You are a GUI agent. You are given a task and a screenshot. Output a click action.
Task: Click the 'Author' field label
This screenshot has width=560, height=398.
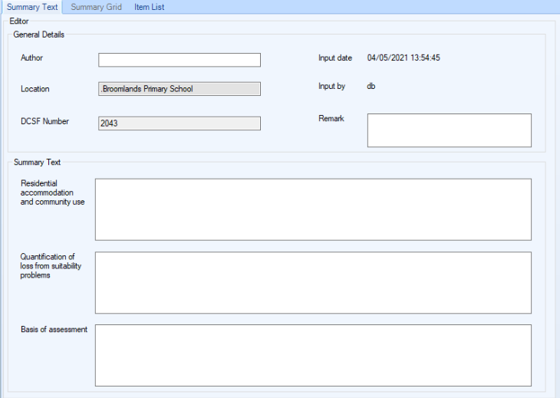click(32, 58)
